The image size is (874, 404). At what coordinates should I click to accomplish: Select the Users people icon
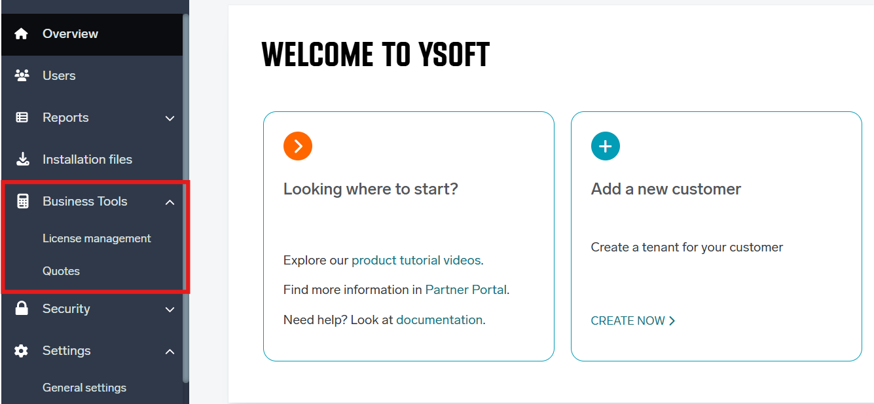(x=22, y=75)
